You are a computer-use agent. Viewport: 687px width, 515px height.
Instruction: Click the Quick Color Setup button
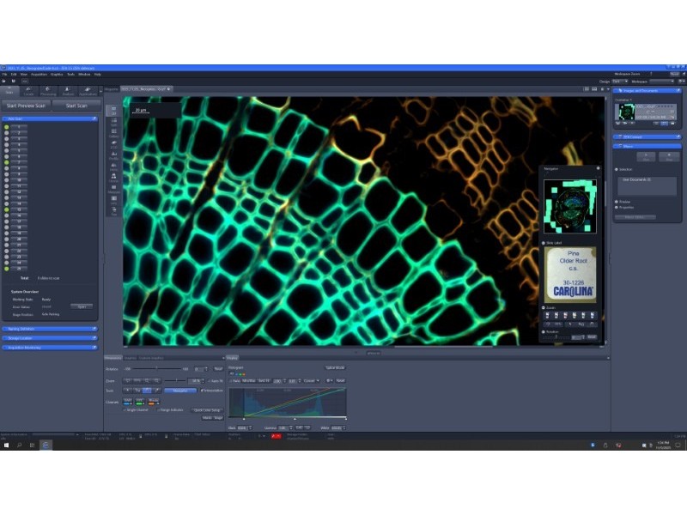207,410
